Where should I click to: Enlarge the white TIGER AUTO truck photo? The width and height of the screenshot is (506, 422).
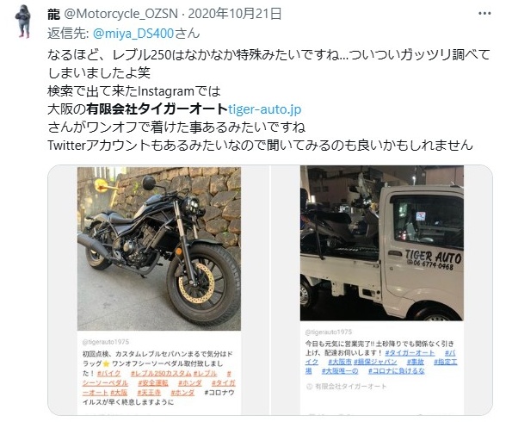(x=382, y=243)
